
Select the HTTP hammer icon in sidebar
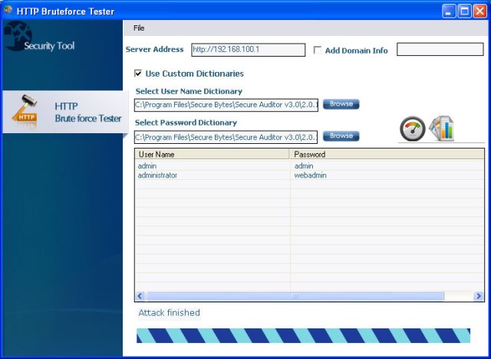(25, 113)
